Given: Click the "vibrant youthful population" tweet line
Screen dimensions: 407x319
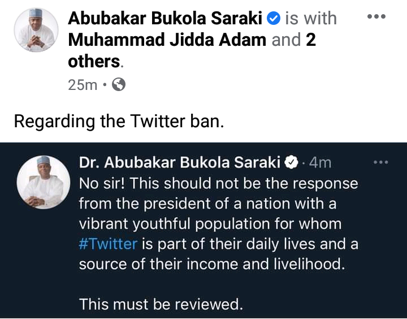Looking at the screenshot, I should click(x=210, y=224).
